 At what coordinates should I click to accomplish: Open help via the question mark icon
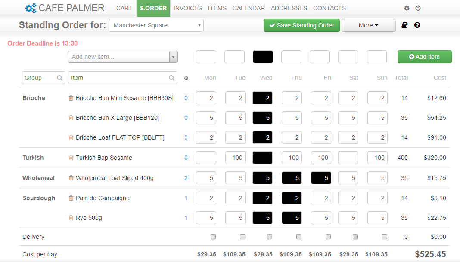click(x=417, y=25)
